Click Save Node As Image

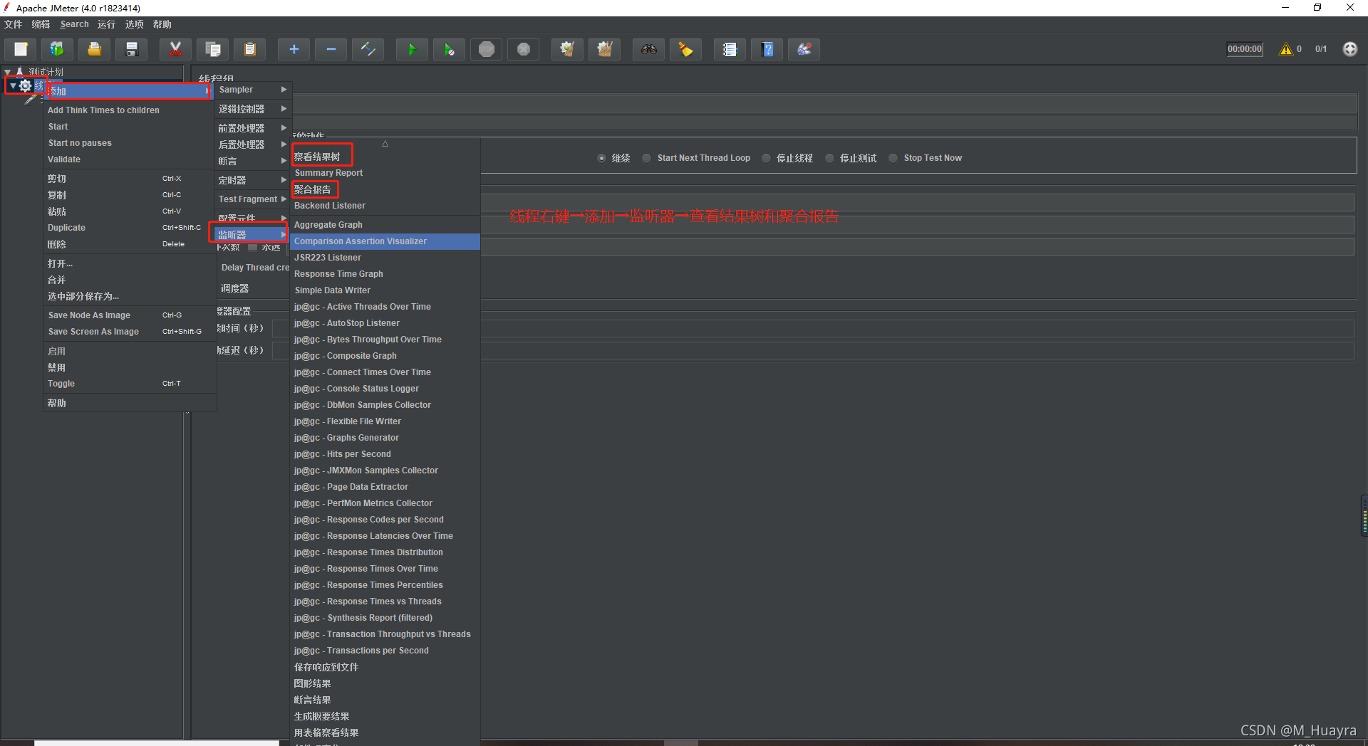[x=129, y=315]
